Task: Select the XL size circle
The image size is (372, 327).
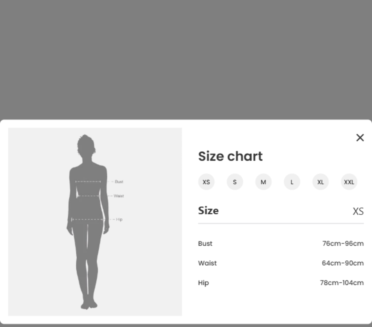Action: click(x=321, y=182)
